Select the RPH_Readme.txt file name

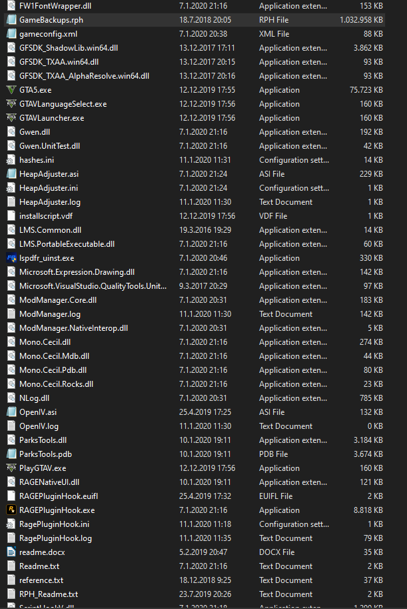pos(49,594)
